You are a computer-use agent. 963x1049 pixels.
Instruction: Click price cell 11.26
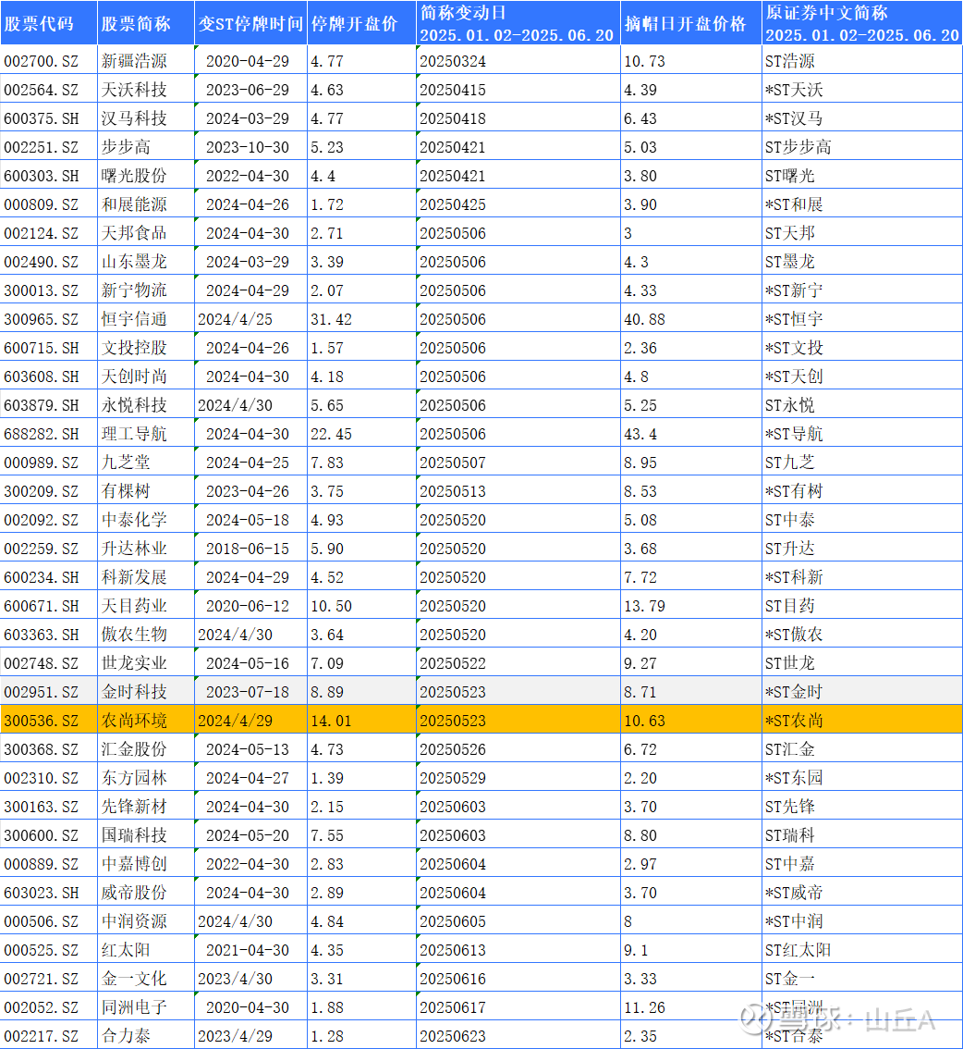point(691,1007)
